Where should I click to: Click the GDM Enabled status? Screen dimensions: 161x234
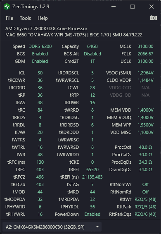40,61
